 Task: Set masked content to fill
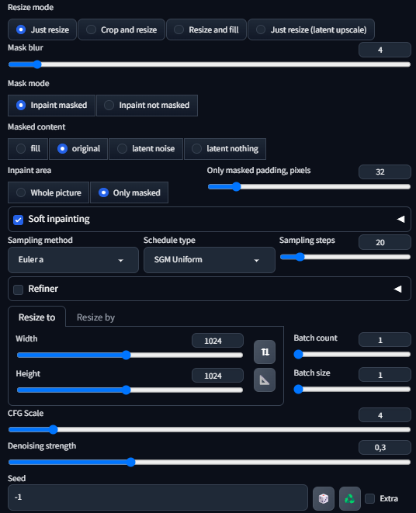tap(28, 149)
